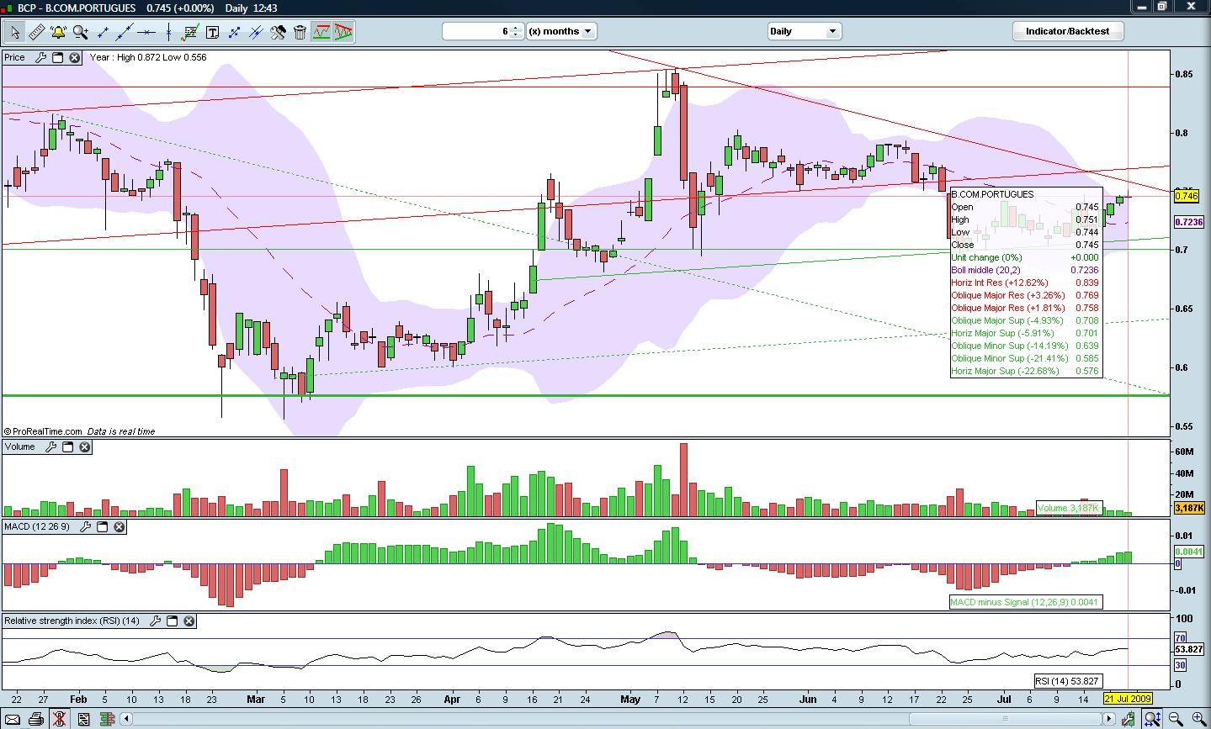Click the ProRealTime.com link
1211x729 pixels.
tap(46, 431)
